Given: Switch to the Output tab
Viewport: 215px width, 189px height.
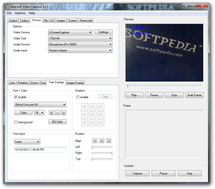Looking at the screenshot, I should [x=13, y=21].
